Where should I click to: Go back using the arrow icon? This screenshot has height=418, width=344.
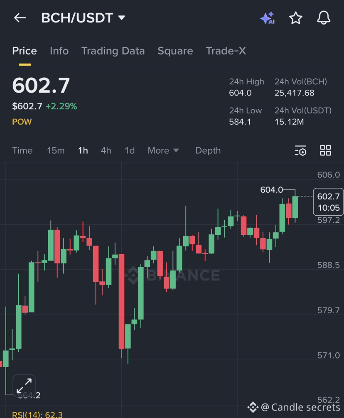click(20, 18)
